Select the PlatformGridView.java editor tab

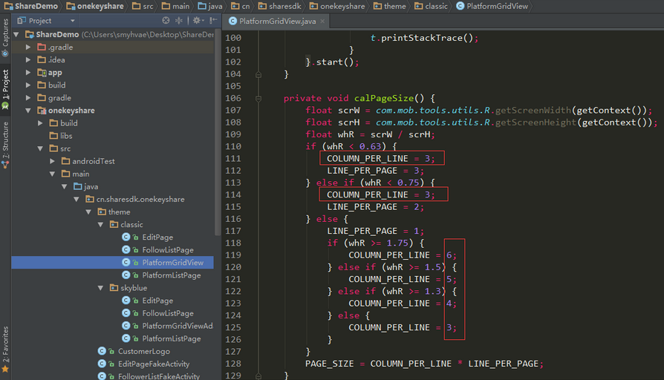[276, 22]
